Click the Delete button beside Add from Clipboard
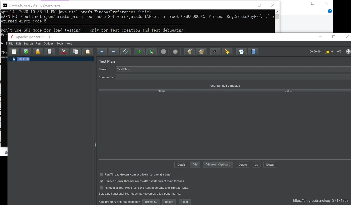351x205 pixels. [x=242, y=165]
